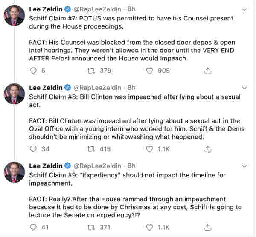
Task: Share the Schiff Claim #9 tweet
Action: [208, 227]
